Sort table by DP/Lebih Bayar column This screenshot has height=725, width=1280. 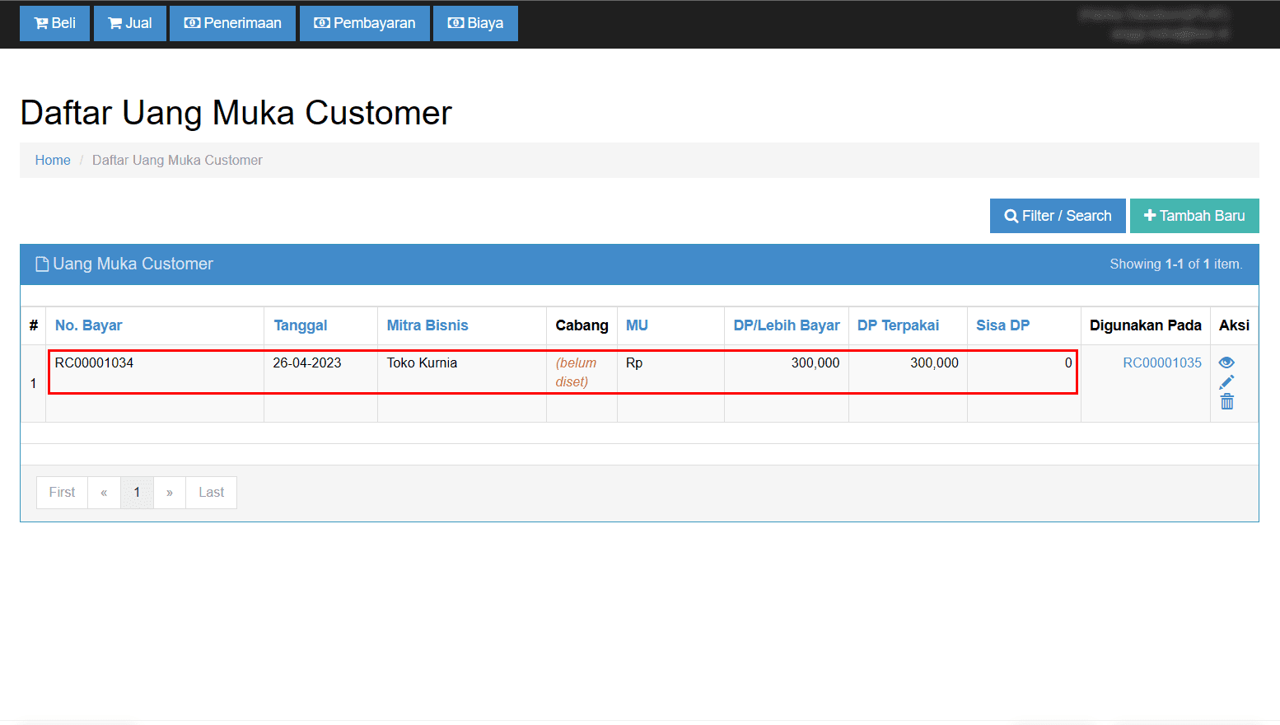787,325
